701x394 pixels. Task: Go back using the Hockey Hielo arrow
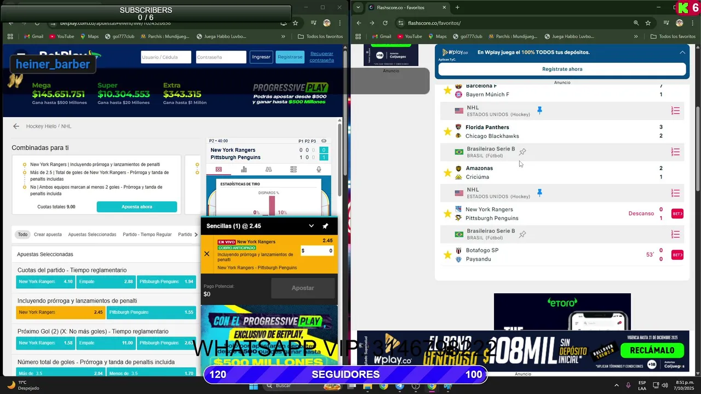[16, 126]
